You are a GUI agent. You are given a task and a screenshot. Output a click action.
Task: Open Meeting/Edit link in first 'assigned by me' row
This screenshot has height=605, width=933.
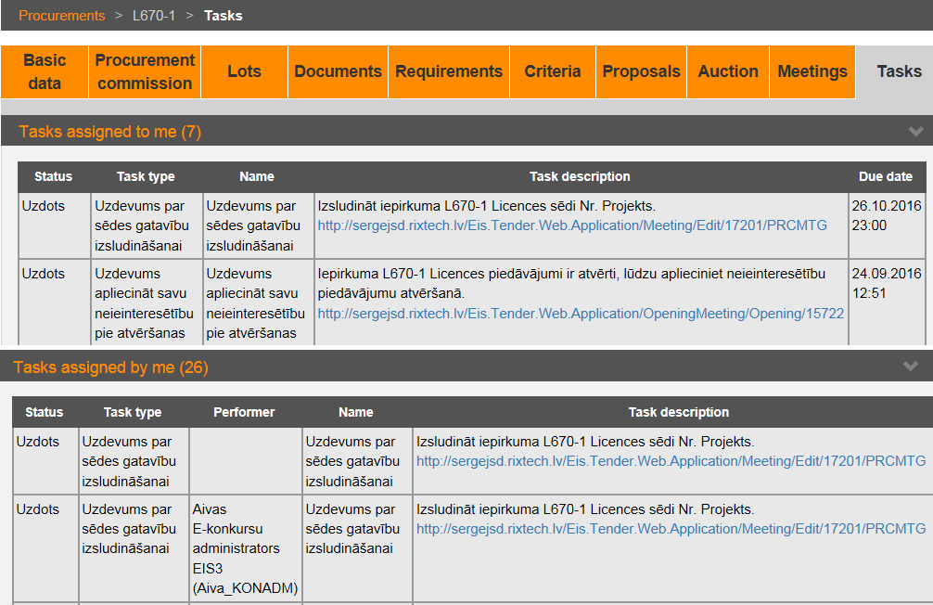(671, 461)
